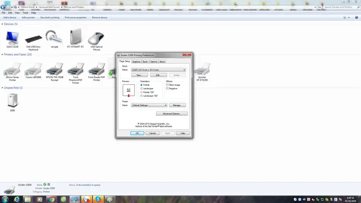This screenshot has height=203, width=361.
Task: Click Add a device in the toolbar
Action: pos(10,18)
